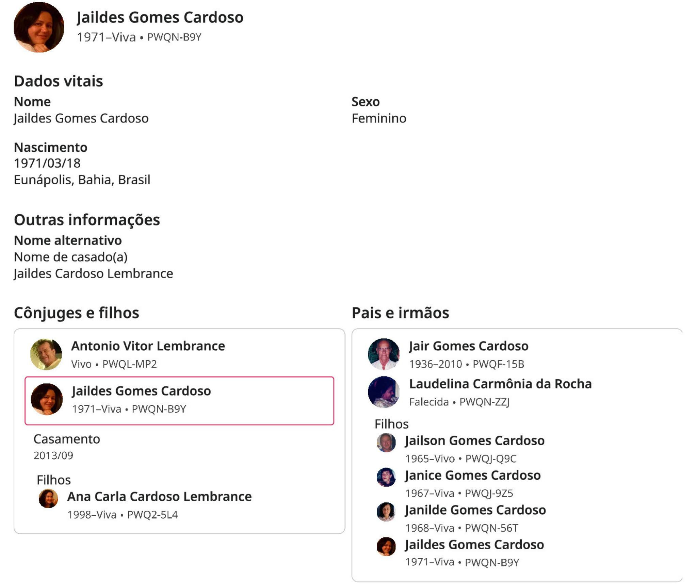
Task: Select highlighted Jaildes Gomes Cardoso spouse card
Action: (179, 401)
